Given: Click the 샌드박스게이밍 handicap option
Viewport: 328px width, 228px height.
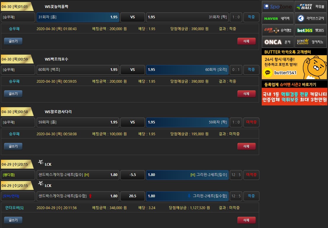Looking at the screenshot, I should [78, 175].
